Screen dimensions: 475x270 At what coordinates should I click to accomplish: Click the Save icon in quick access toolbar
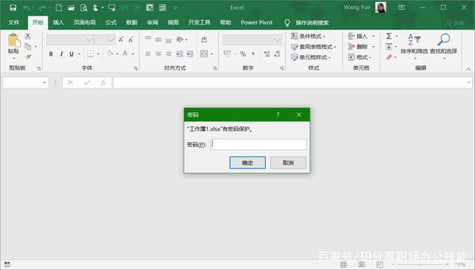pos(13,7)
